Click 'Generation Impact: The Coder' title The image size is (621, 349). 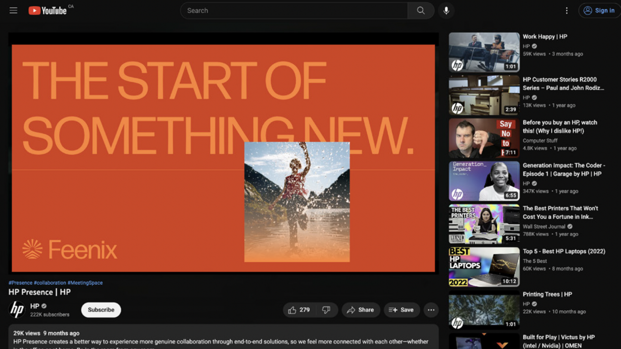[564, 169]
